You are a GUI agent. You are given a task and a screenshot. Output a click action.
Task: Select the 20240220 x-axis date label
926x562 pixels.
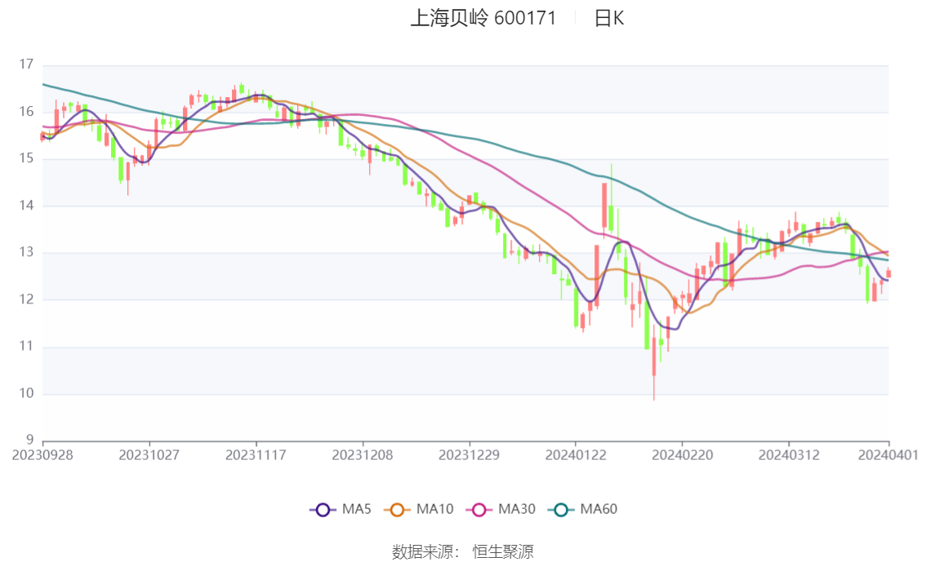(x=681, y=454)
